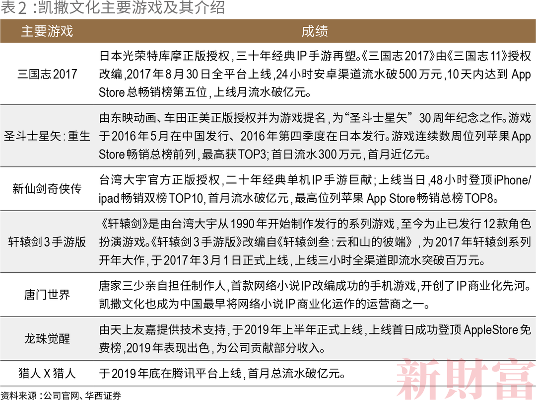Click the source note "资料来源:公司官网、华西证券"

61,396
